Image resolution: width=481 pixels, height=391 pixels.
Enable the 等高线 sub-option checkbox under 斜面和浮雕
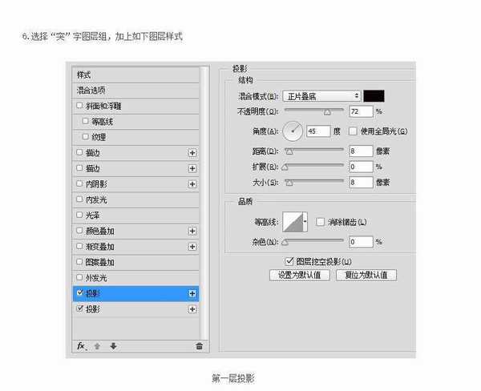[86, 121]
